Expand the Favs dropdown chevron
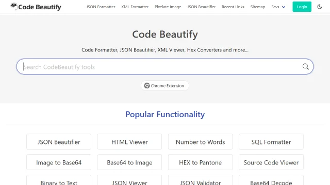This screenshot has height=185, width=330. (284, 7)
